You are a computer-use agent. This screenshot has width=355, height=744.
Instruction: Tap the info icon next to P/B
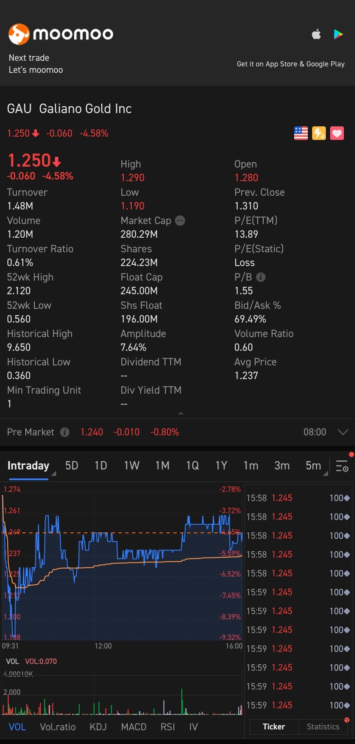261,277
